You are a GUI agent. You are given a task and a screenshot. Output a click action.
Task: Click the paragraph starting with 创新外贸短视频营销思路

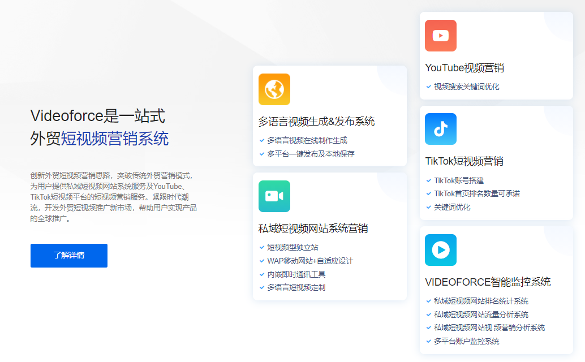[113, 197]
